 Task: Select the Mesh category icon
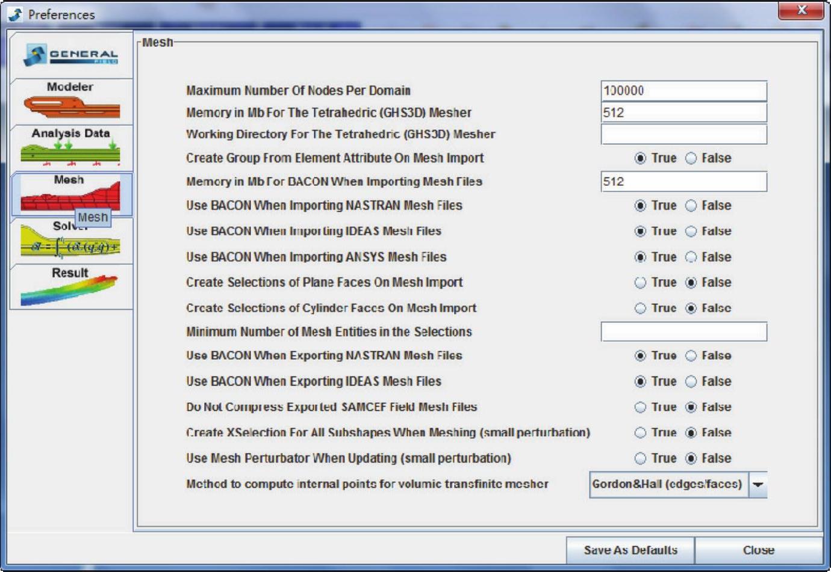pyautogui.click(x=69, y=194)
